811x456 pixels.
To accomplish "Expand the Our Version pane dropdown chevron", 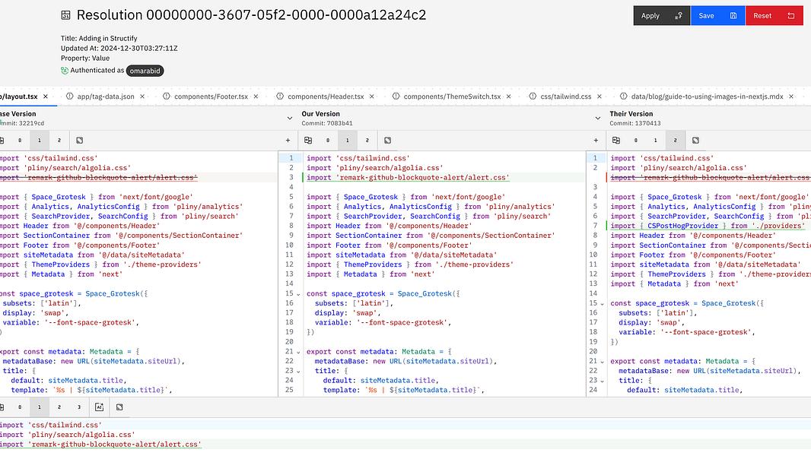I will pos(598,119).
